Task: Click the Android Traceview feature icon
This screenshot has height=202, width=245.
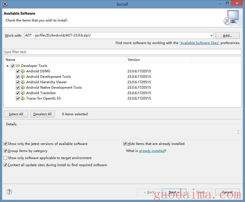Action: click(x=23, y=93)
